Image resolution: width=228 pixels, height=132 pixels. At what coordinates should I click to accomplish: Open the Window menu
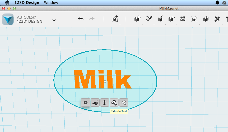[51, 3]
